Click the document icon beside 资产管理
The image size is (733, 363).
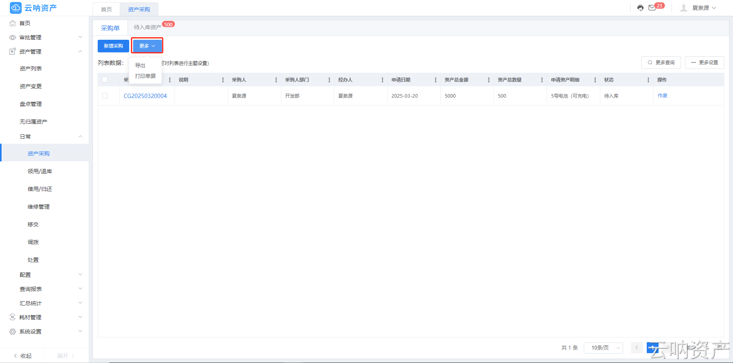click(x=13, y=52)
